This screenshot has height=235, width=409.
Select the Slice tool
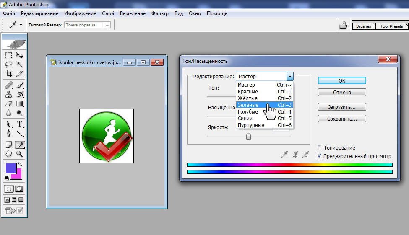[x=20, y=74]
